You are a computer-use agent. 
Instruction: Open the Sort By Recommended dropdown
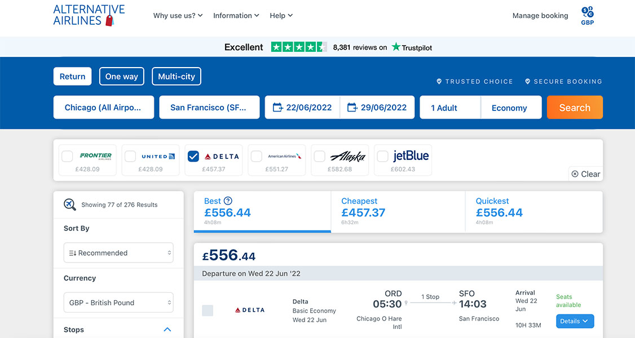(118, 252)
